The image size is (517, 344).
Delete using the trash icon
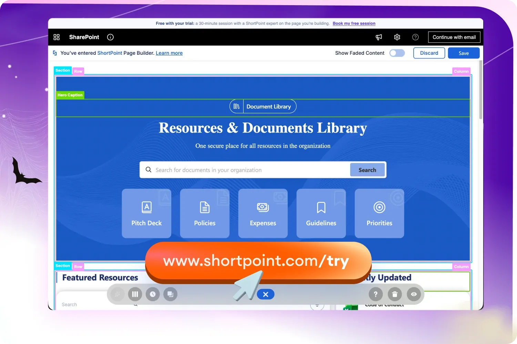click(x=395, y=294)
